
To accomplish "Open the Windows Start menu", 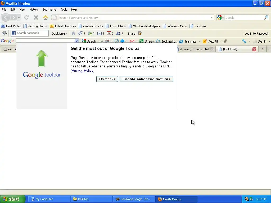I will pyautogui.click(x=13, y=199).
